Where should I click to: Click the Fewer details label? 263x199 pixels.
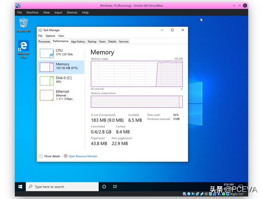[x=52, y=156]
